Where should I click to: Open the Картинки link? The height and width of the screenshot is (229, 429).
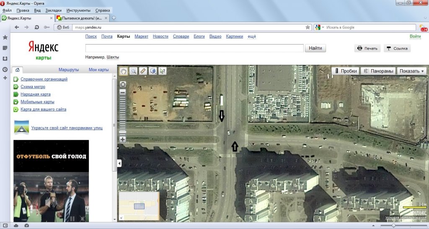click(x=235, y=36)
